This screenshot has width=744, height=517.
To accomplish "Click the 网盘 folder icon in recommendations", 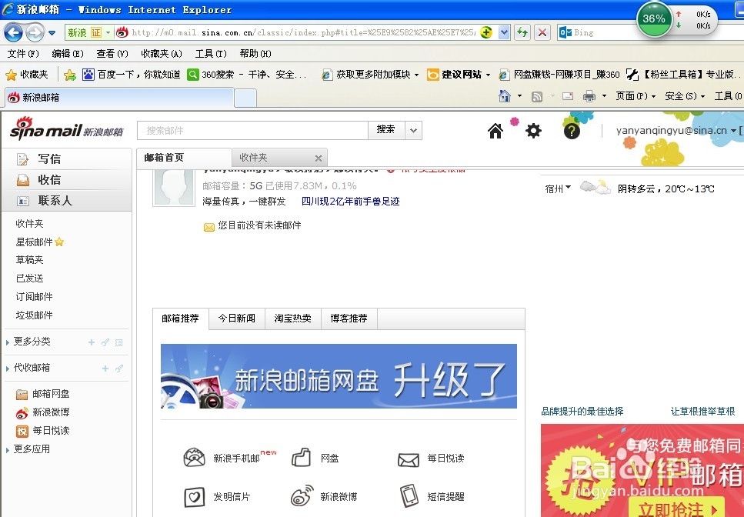I will pyautogui.click(x=301, y=458).
